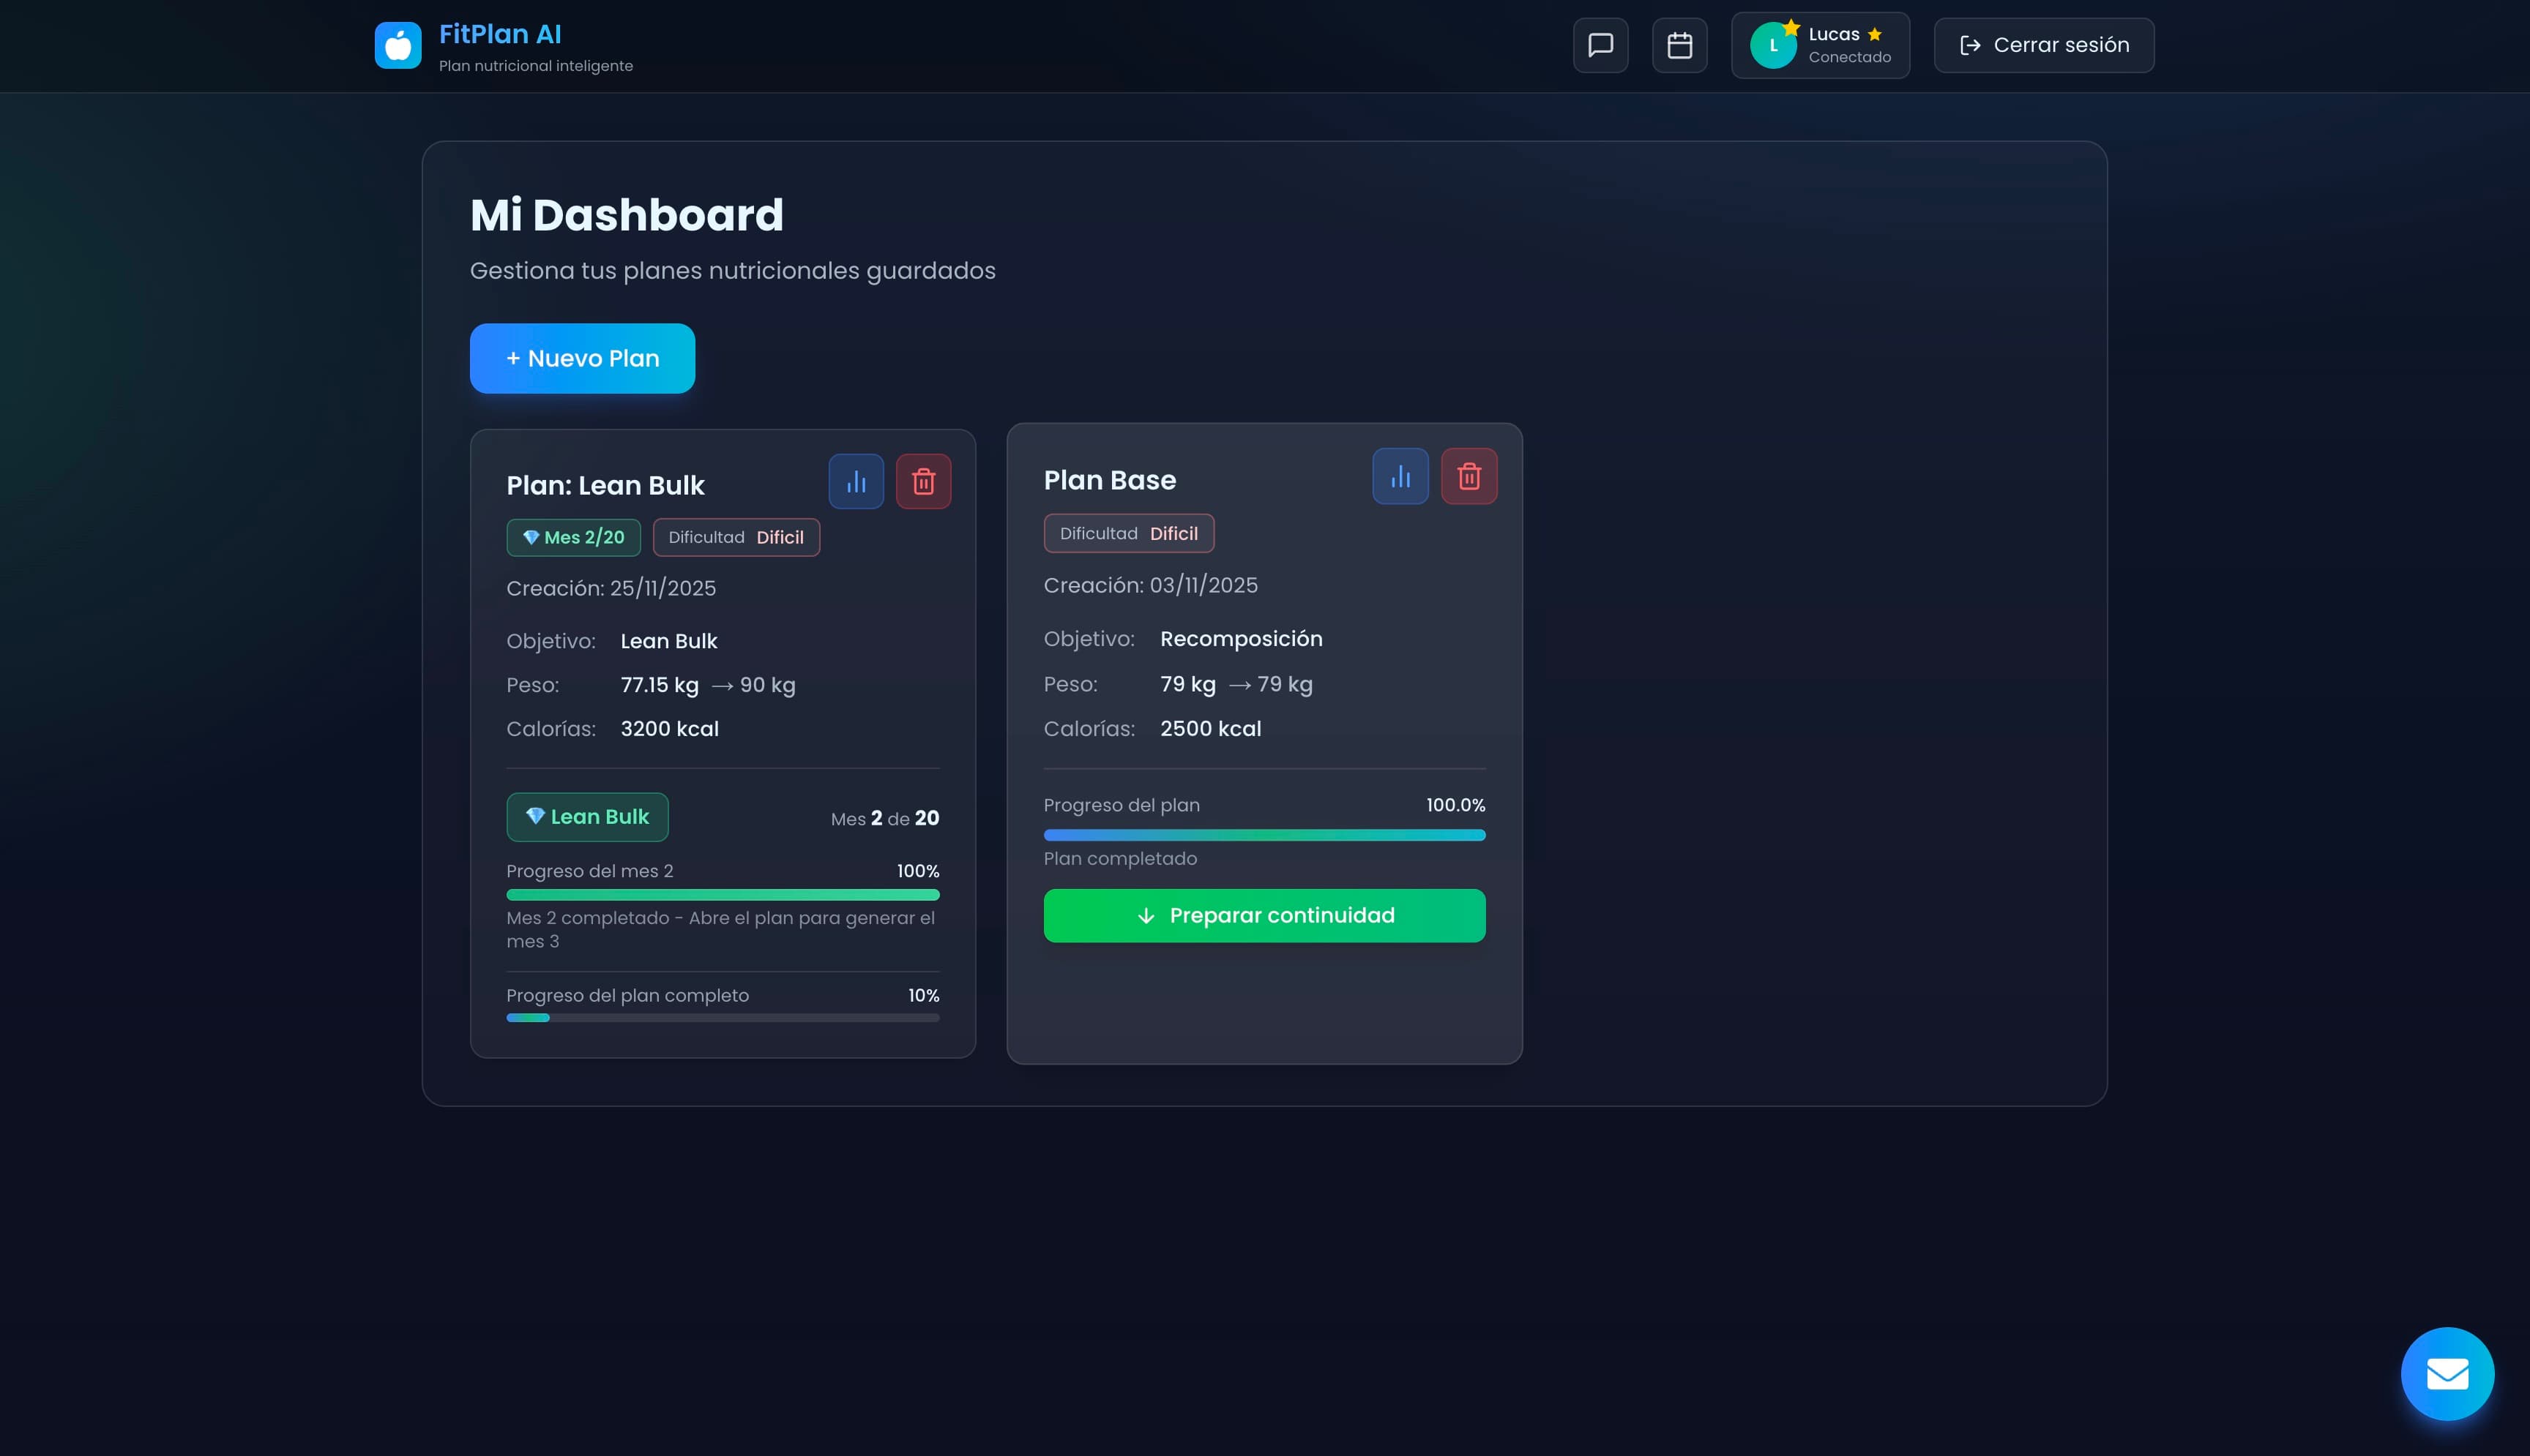
Task: Delete the Lean Bulk plan via trash icon
Action: [x=922, y=481]
